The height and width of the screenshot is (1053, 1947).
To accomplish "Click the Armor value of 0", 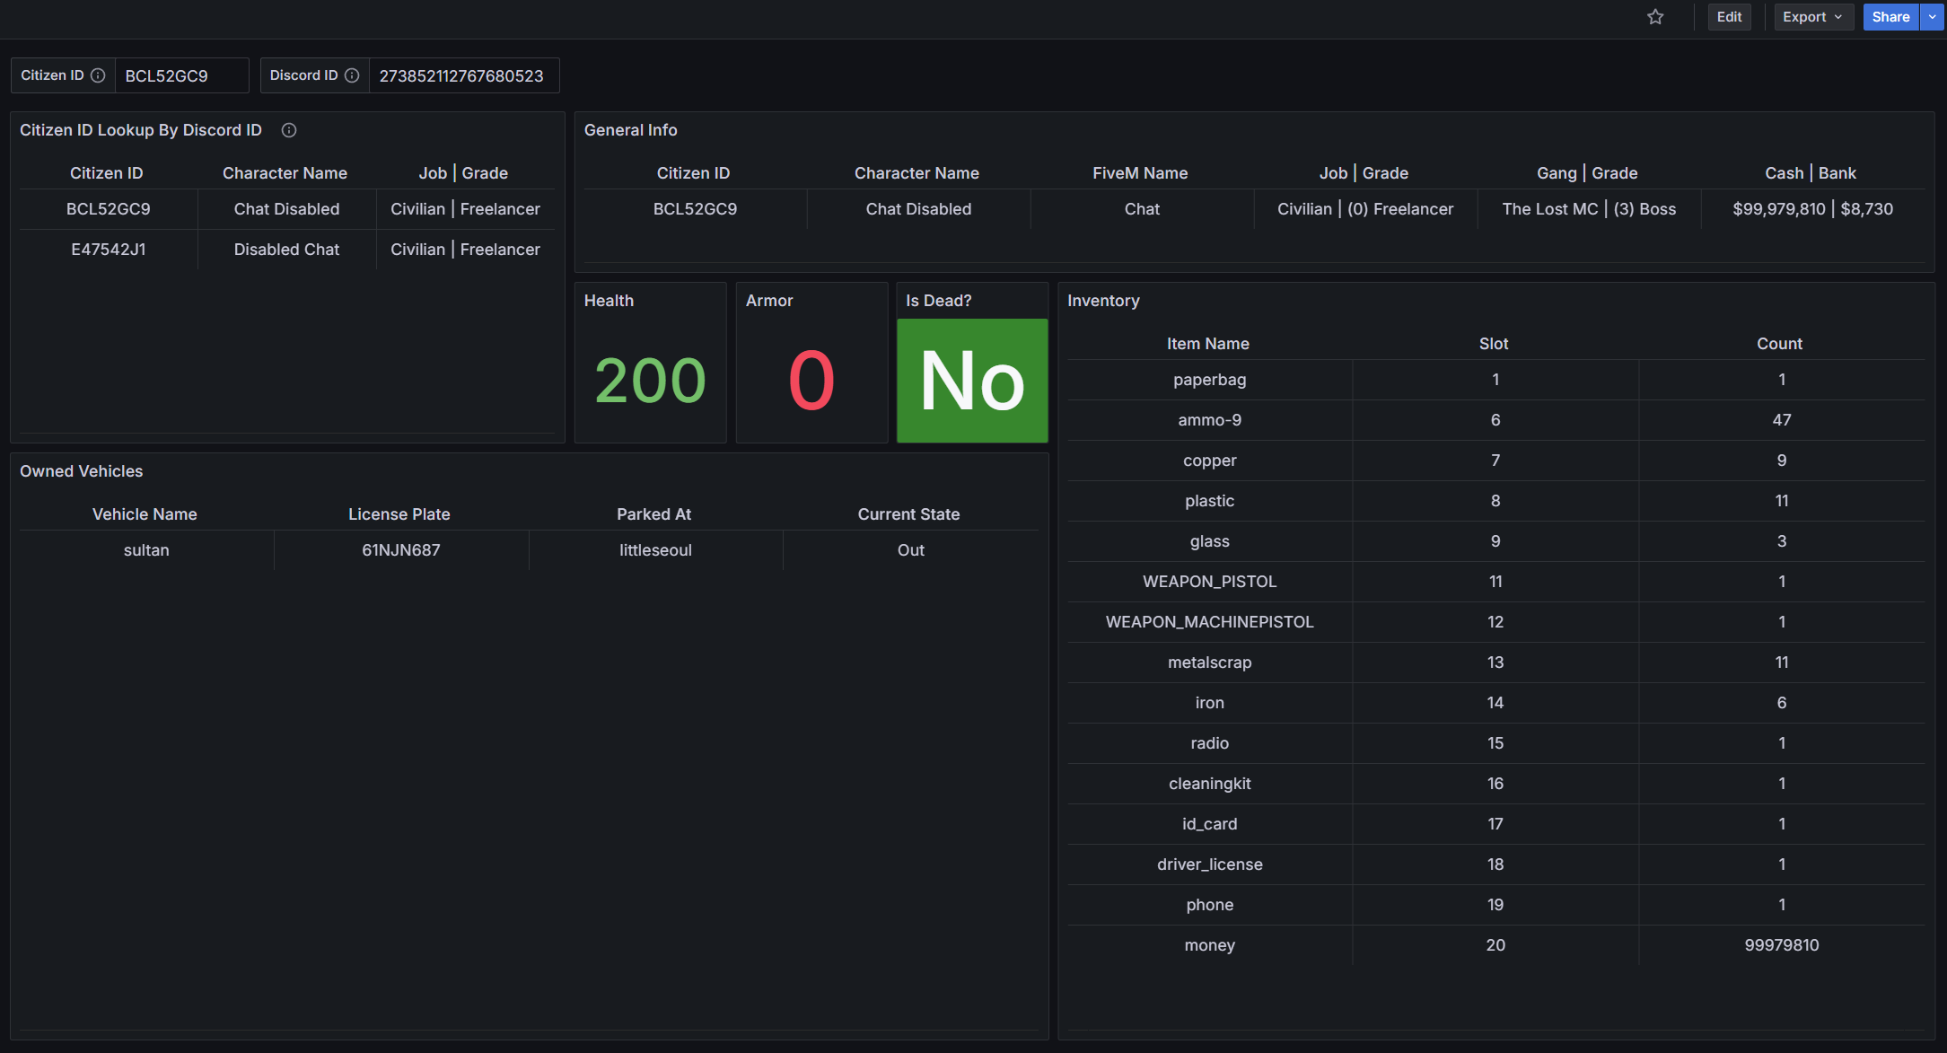I will click(809, 380).
